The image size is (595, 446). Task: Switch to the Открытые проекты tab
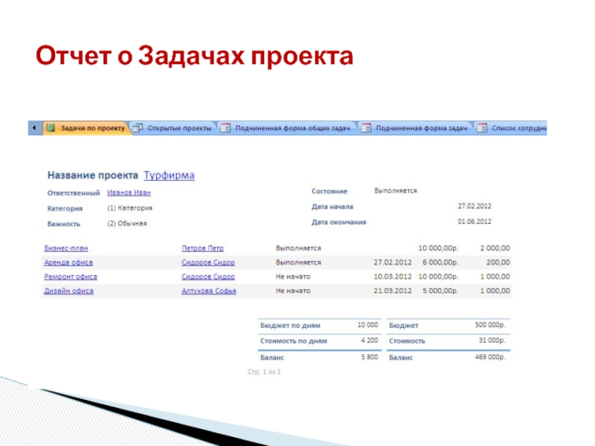click(x=179, y=128)
